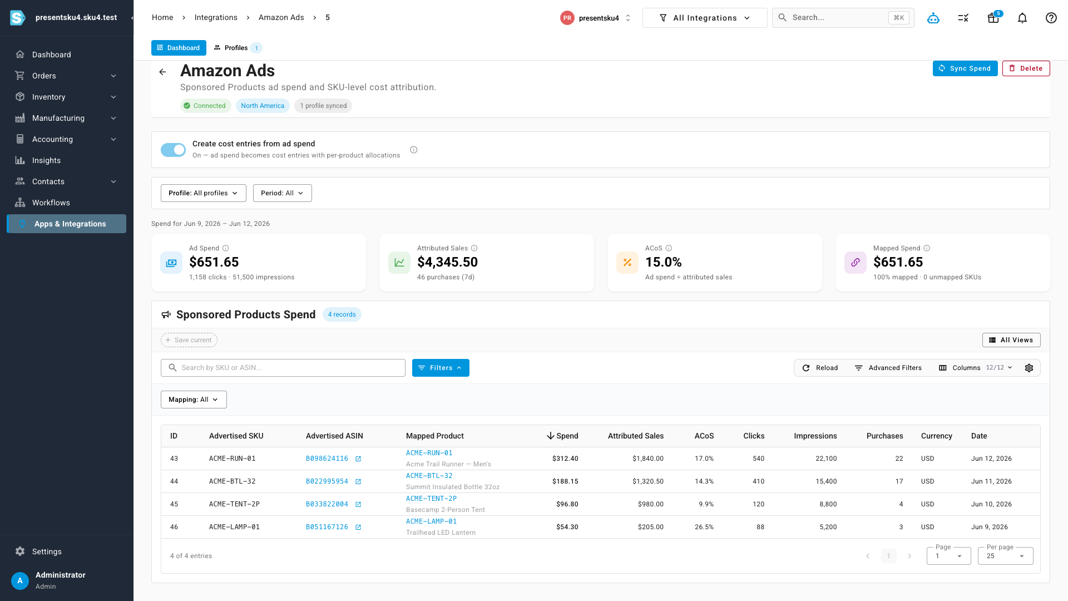Open the All Views button
Screen dimensions: 1068x601
point(1011,340)
